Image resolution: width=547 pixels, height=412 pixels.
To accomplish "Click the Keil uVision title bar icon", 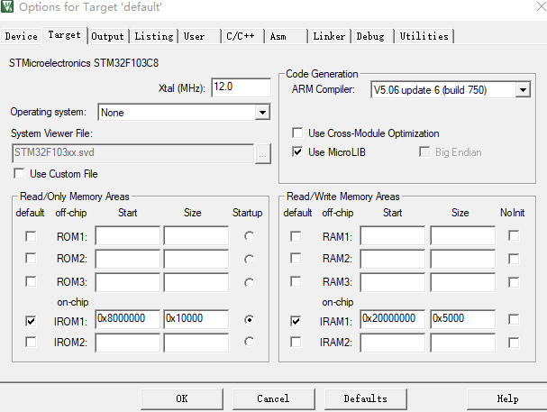I will click(7, 6).
